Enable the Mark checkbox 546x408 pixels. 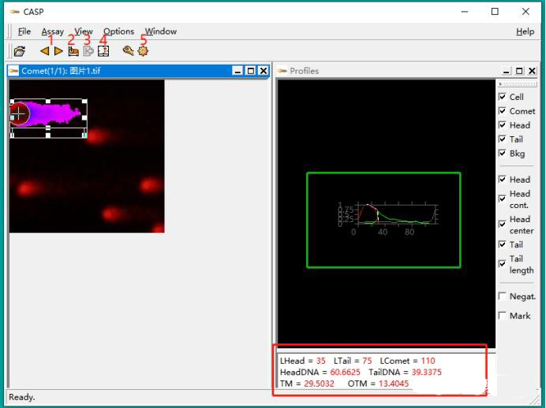tap(502, 315)
